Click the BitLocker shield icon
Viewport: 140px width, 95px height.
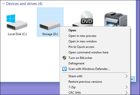(x=64, y=58)
